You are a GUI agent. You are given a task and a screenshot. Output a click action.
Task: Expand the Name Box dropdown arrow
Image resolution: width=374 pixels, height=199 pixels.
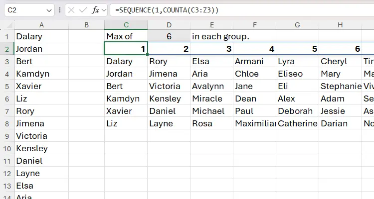(x=49, y=10)
